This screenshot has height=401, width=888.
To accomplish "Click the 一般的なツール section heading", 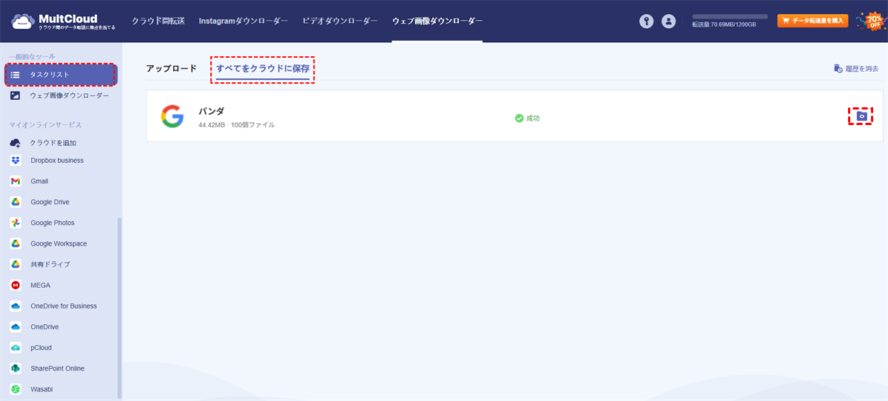I will click(32, 56).
